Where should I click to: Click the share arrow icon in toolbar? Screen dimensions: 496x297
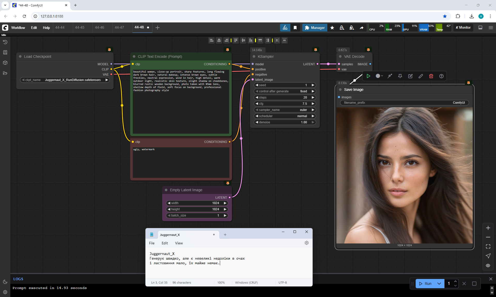[361, 28]
